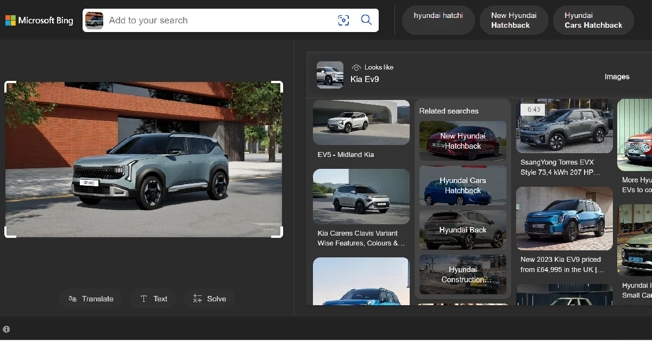
Task: Click inside the 'Add to your search' field
Action: click(217, 20)
